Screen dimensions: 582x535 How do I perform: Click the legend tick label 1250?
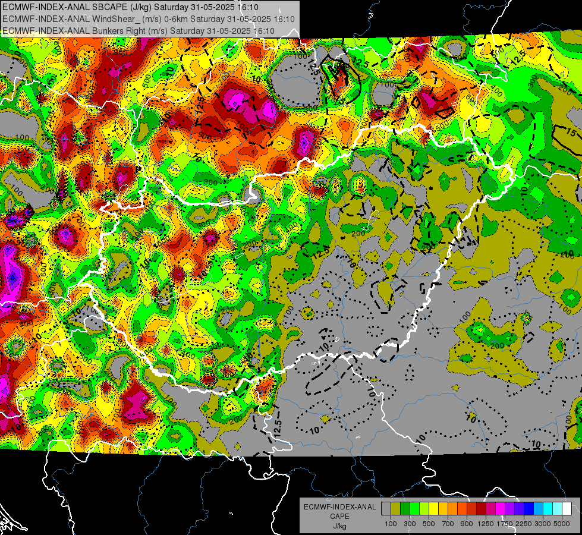coord(486,524)
